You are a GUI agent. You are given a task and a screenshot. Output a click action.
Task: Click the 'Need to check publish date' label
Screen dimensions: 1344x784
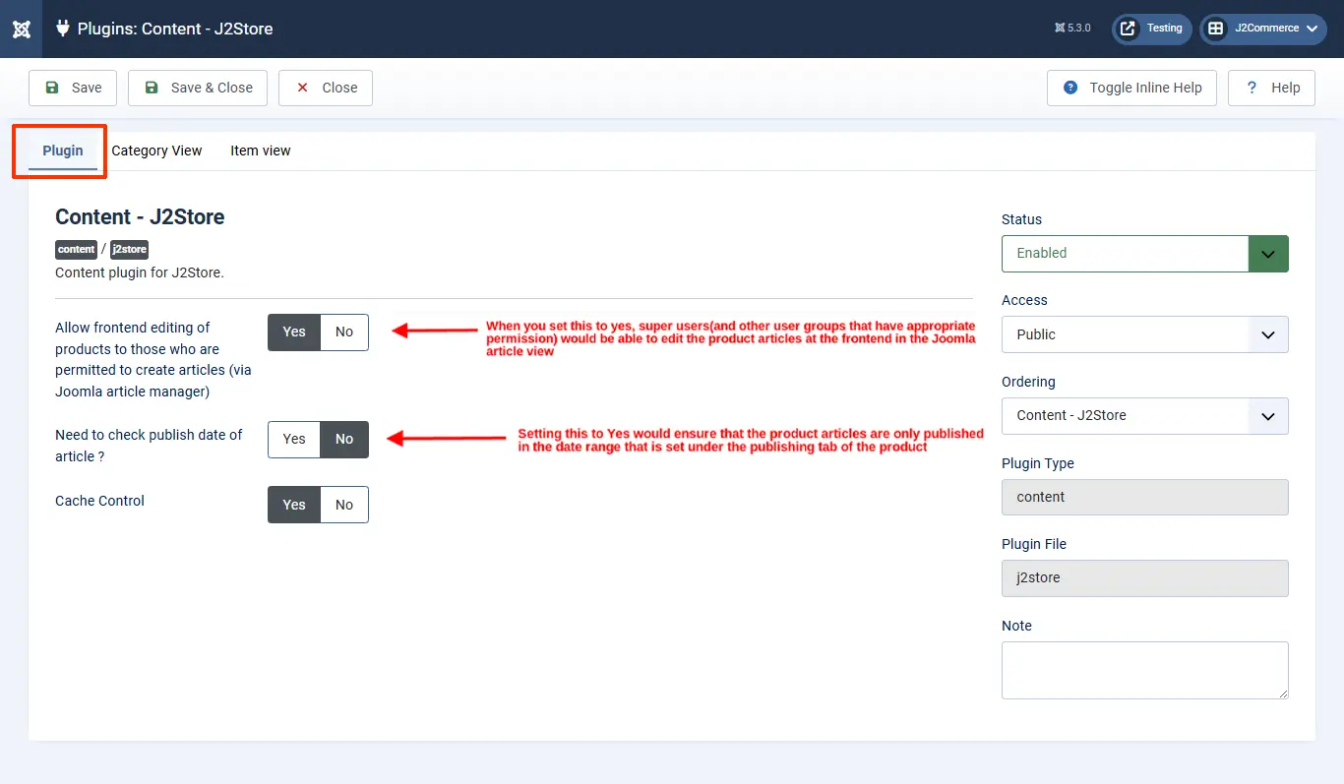coord(149,446)
